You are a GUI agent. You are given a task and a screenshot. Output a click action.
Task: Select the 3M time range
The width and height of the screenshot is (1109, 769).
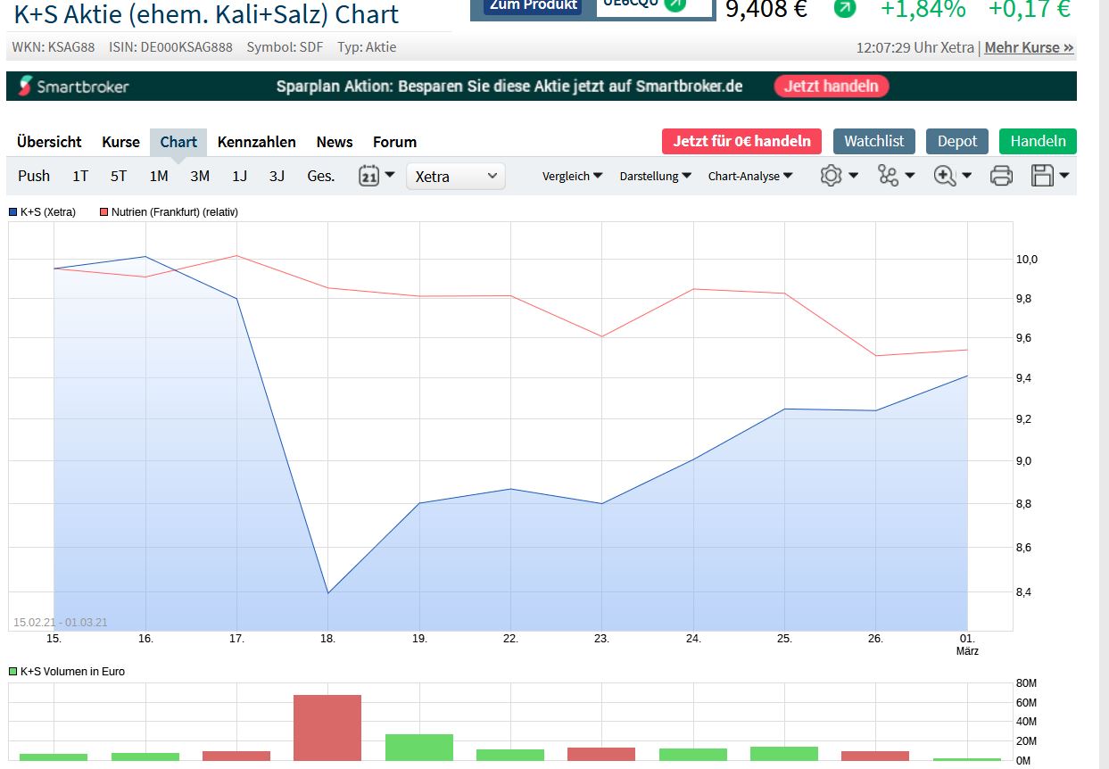[x=200, y=176]
